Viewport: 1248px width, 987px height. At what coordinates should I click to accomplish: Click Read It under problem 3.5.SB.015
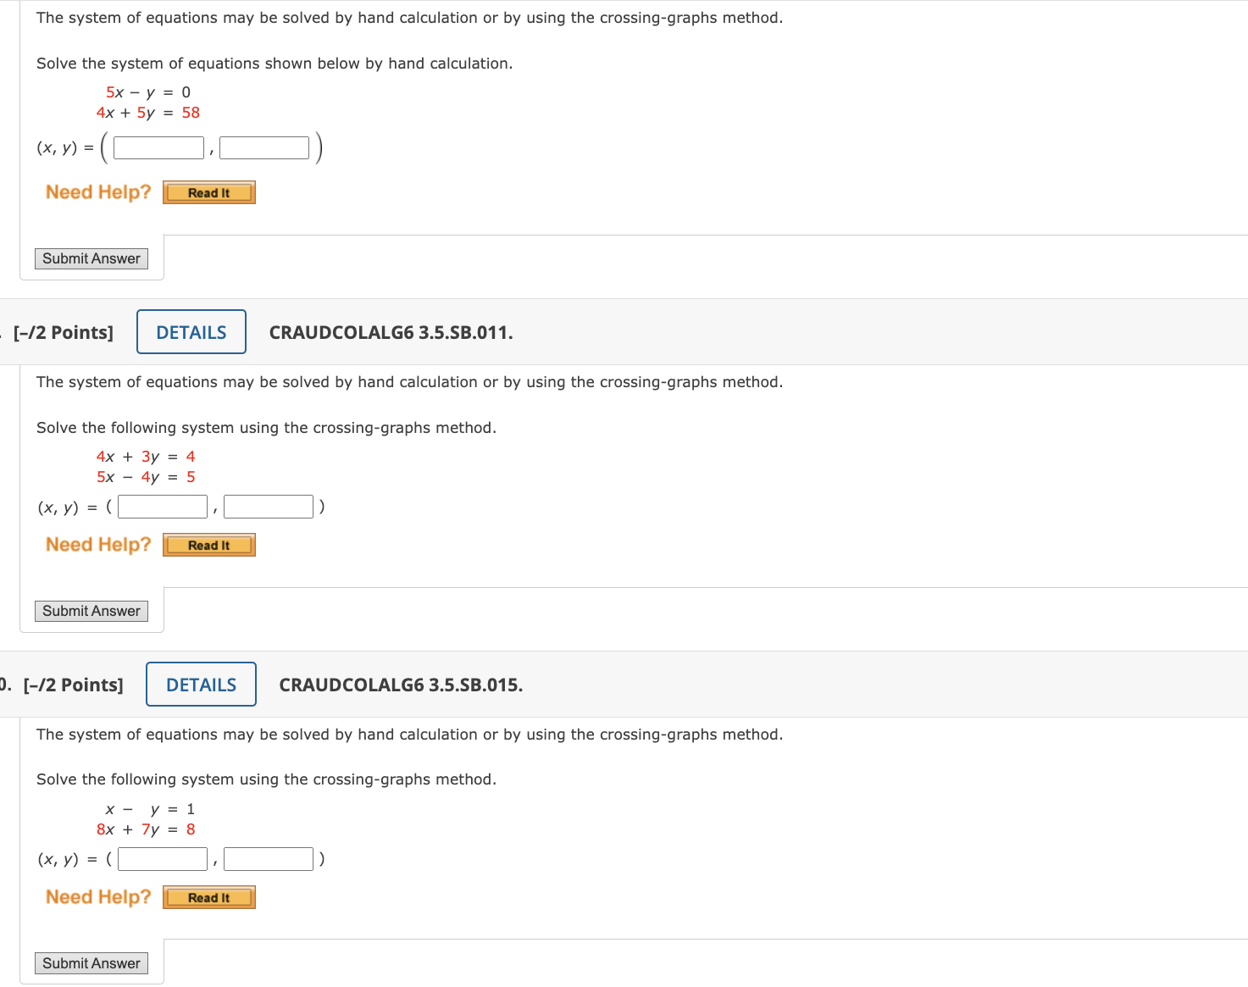coord(208,896)
